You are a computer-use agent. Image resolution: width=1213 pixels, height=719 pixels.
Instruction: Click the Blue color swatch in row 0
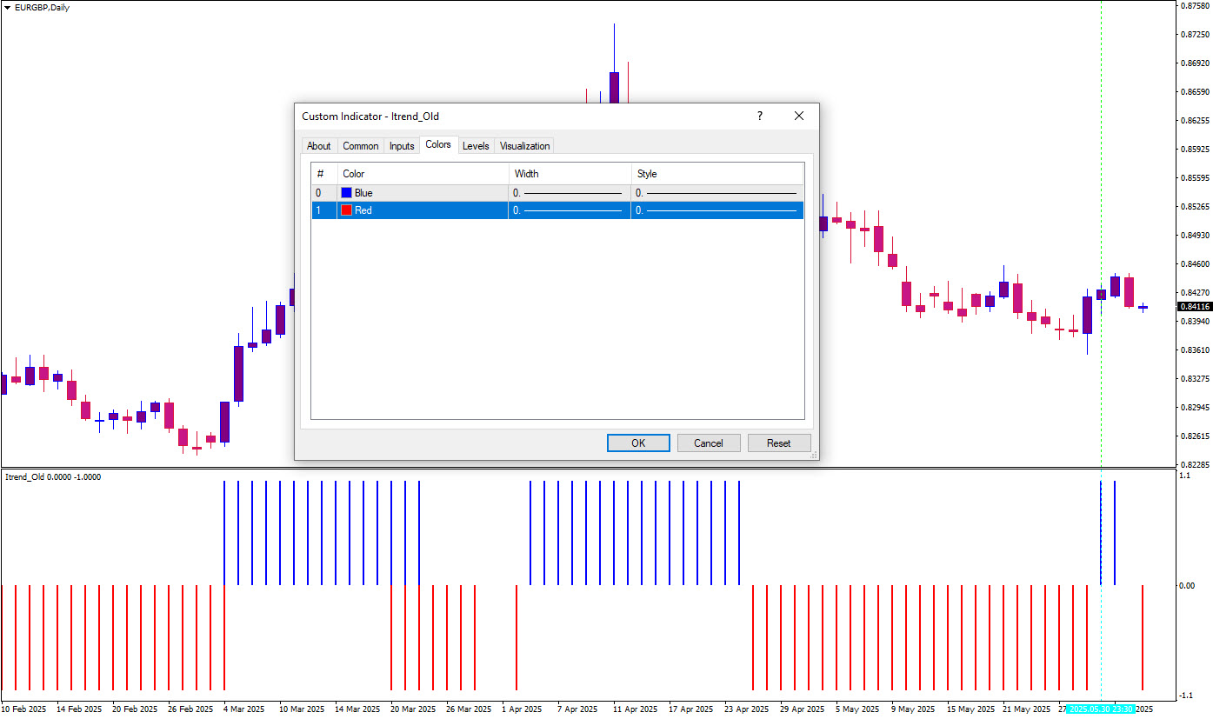[347, 192]
